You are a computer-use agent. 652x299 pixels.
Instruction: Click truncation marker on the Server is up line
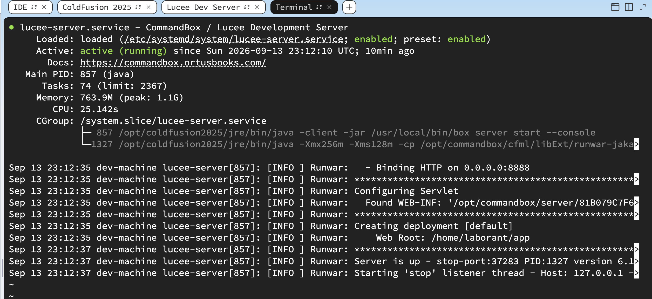(x=636, y=261)
